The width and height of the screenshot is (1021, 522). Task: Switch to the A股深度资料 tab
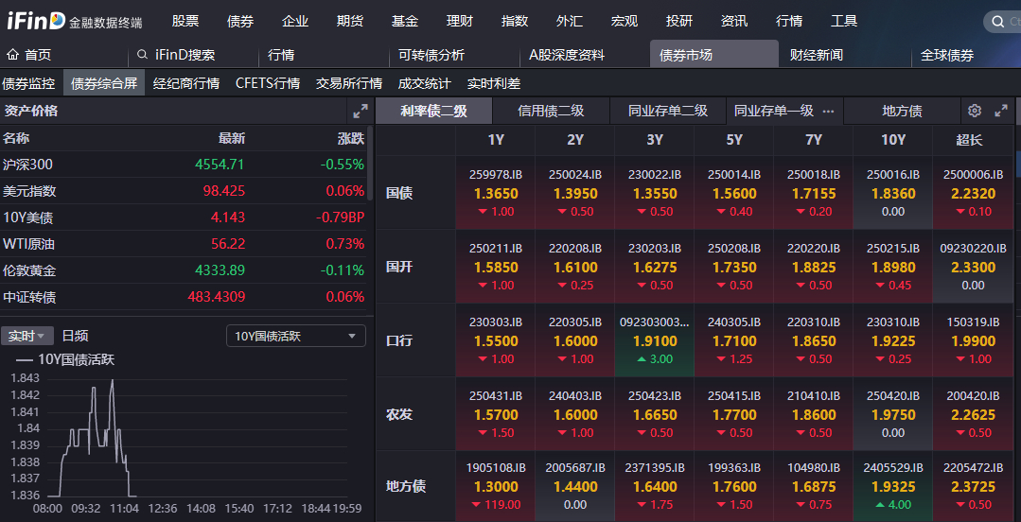click(584, 55)
